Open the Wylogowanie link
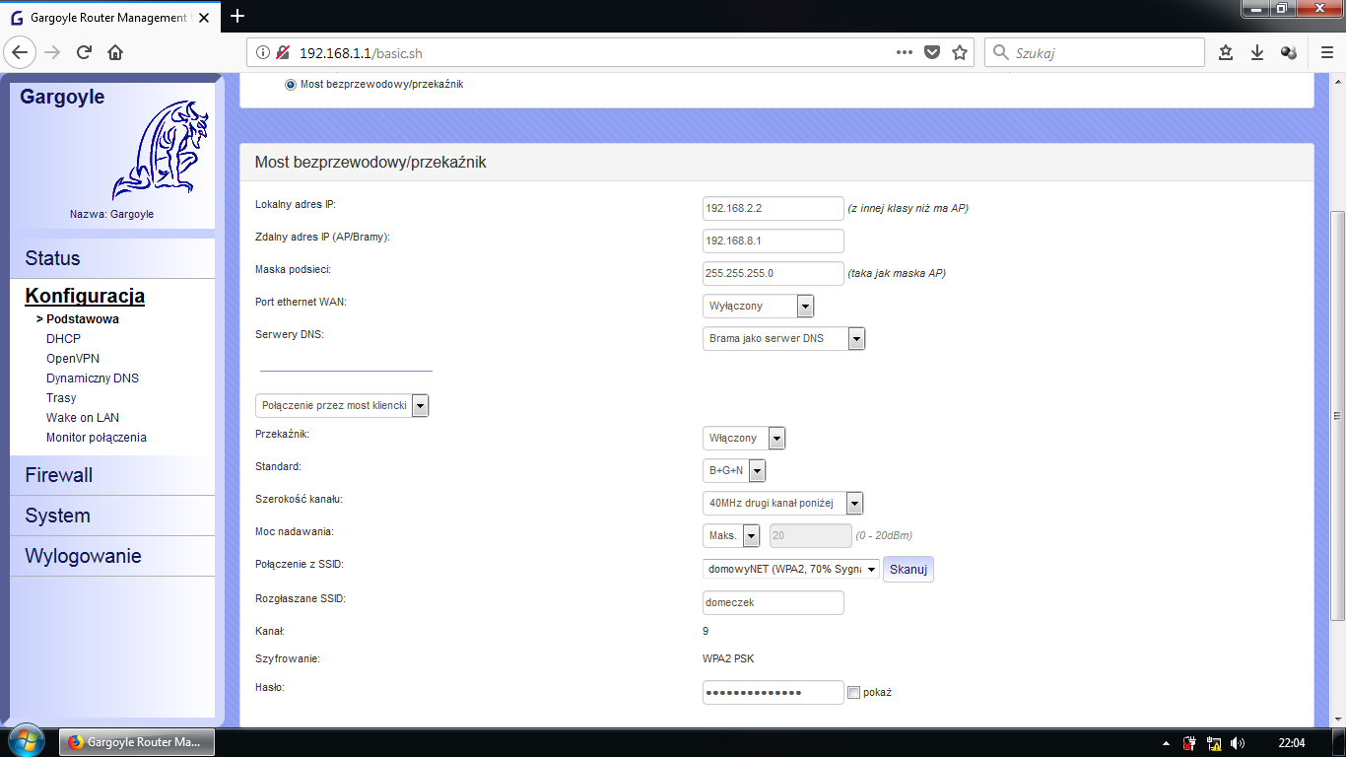The image size is (1346, 757). [x=83, y=556]
